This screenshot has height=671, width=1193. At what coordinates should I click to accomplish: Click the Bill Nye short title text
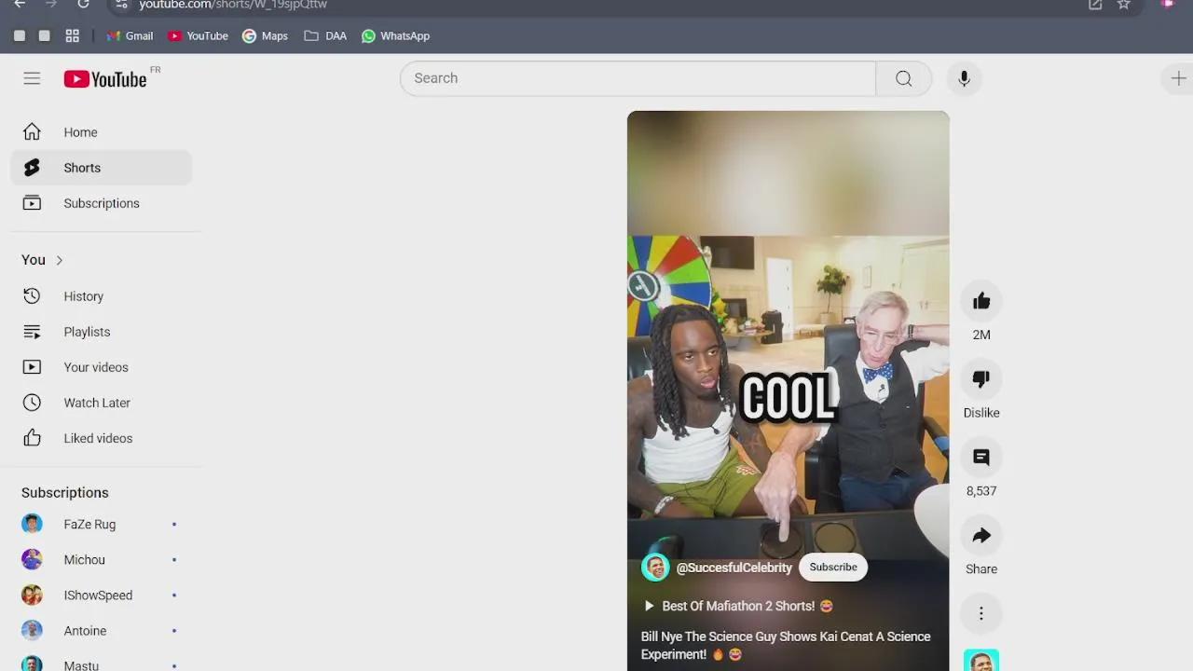click(786, 645)
